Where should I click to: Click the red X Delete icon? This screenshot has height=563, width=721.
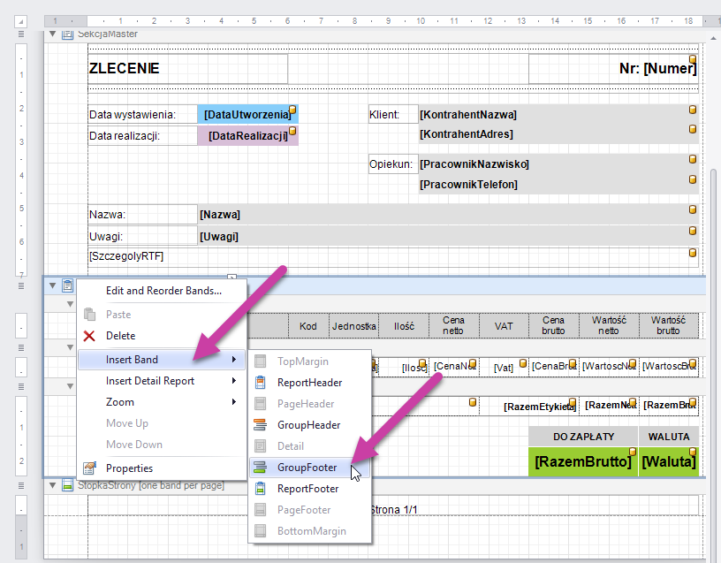pyautogui.click(x=89, y=336)
